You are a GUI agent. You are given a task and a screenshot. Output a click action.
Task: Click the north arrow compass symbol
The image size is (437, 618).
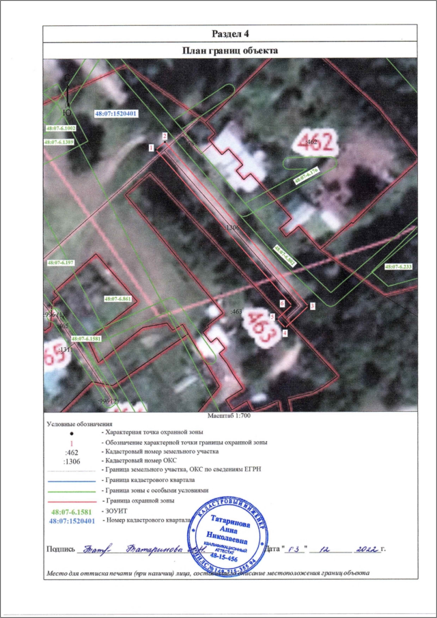click(68, 96)
